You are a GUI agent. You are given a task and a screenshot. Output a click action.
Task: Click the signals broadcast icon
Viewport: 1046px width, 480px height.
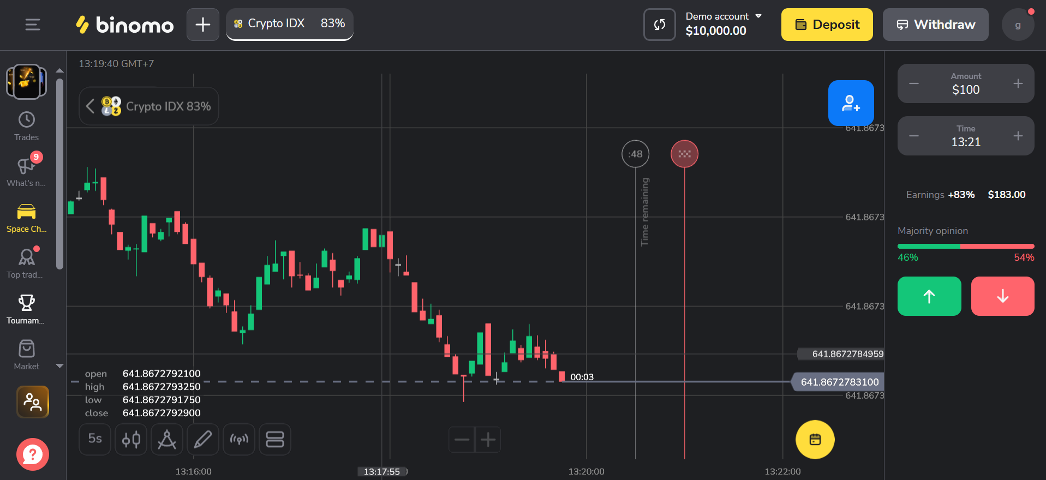click(239, 439)
